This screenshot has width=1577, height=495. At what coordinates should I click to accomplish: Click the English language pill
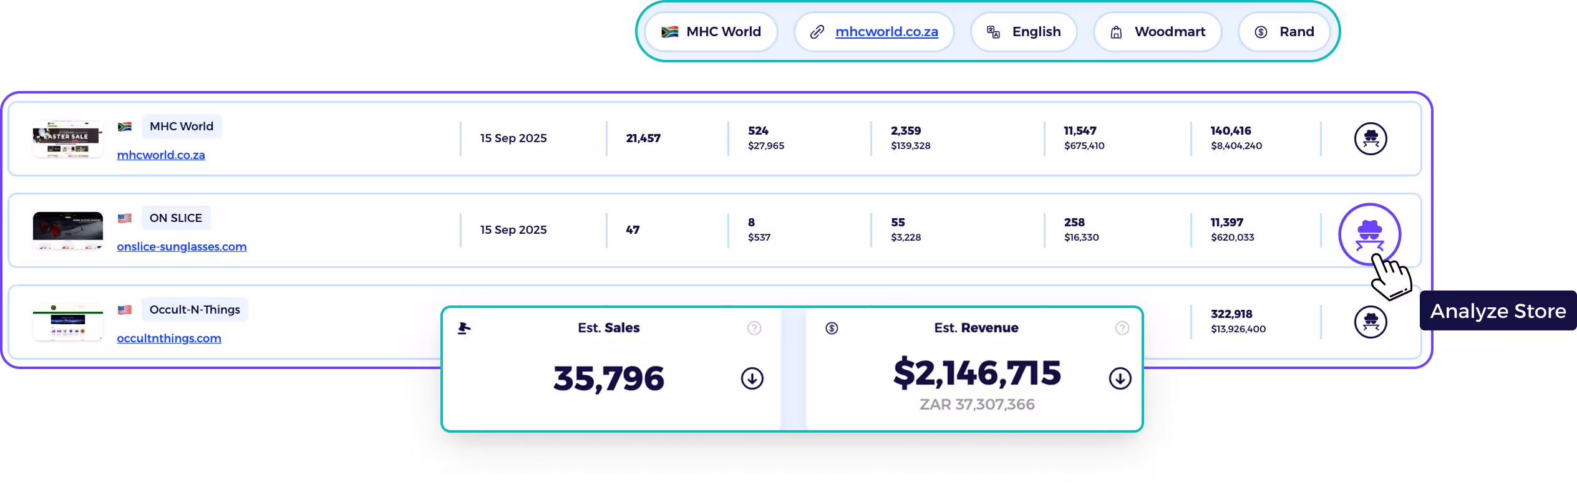[x=1024, y=32]
